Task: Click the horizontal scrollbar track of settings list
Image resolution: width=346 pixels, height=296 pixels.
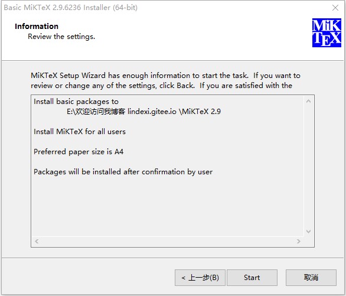Action: click(x=168, y=241)
